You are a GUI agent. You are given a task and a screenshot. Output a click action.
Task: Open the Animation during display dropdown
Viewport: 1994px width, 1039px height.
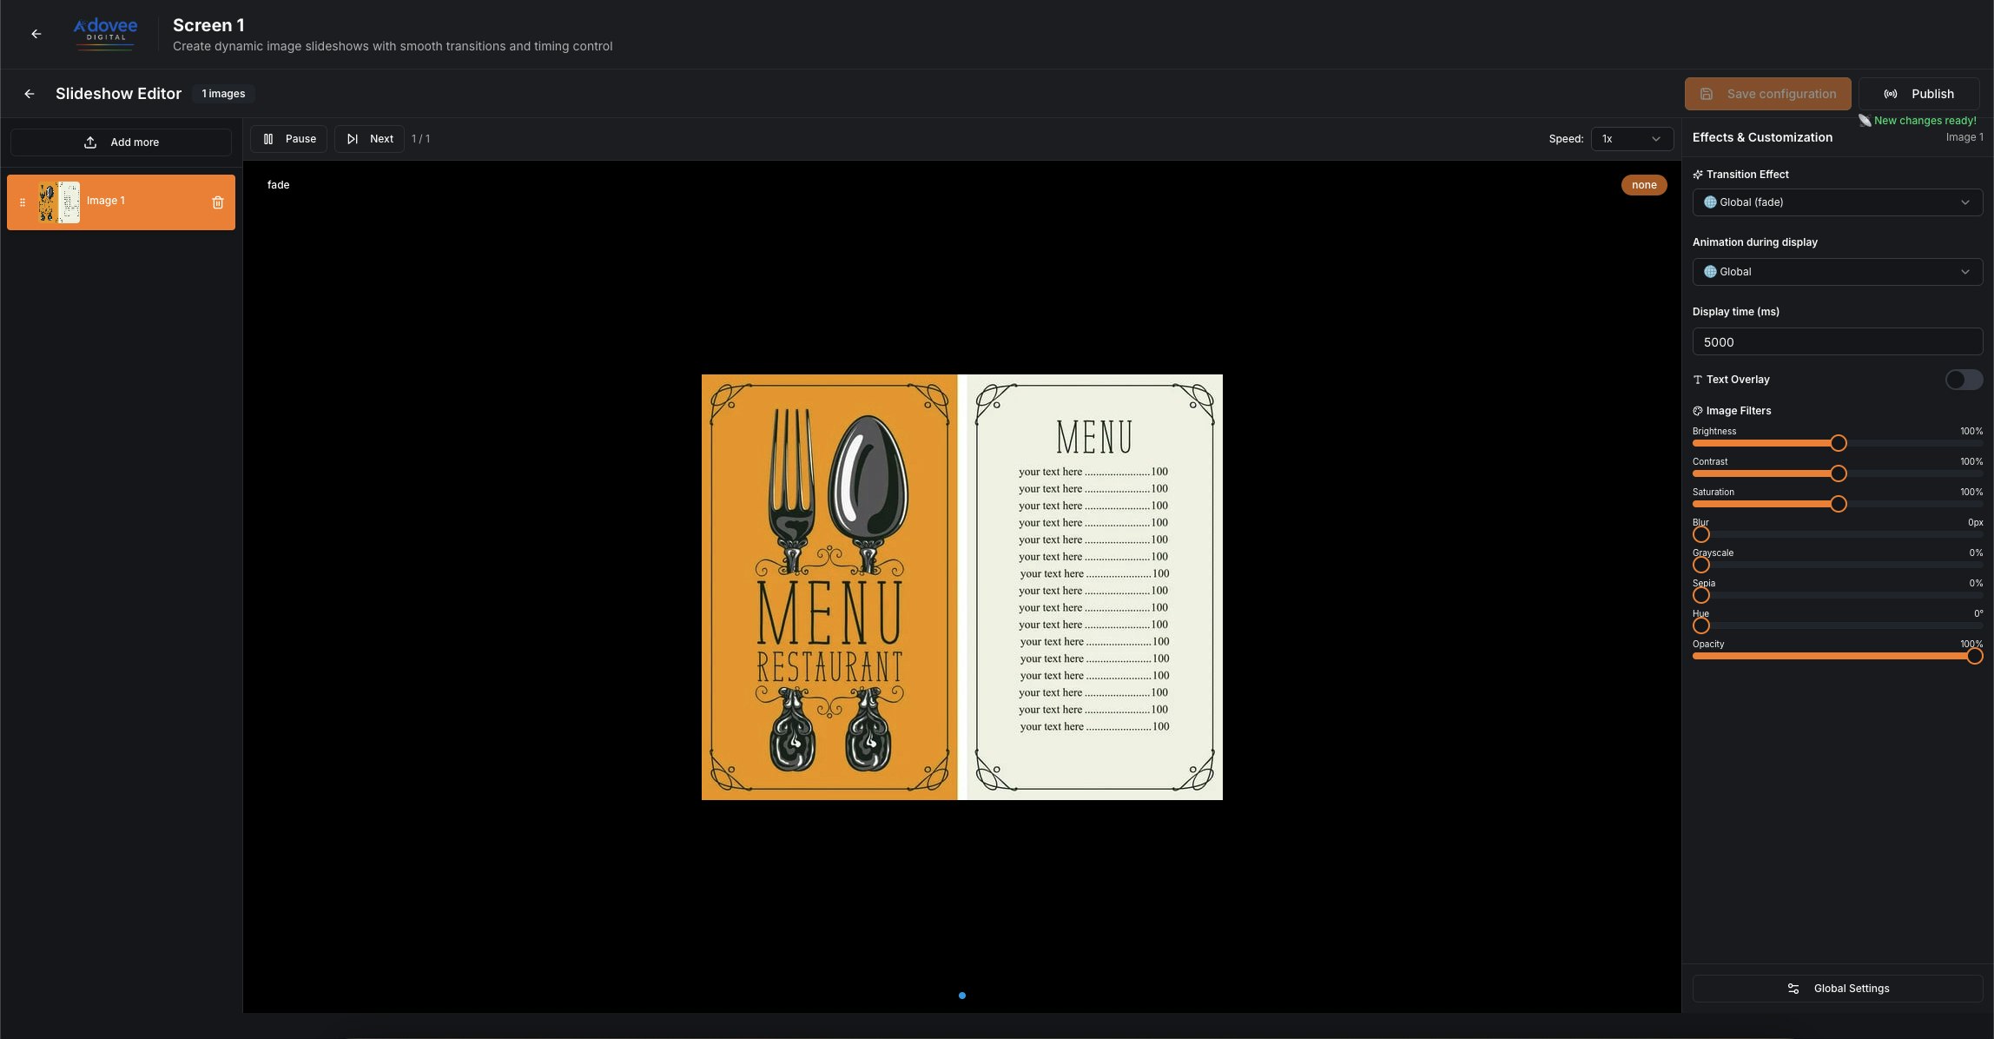[x=1837, y=271]
